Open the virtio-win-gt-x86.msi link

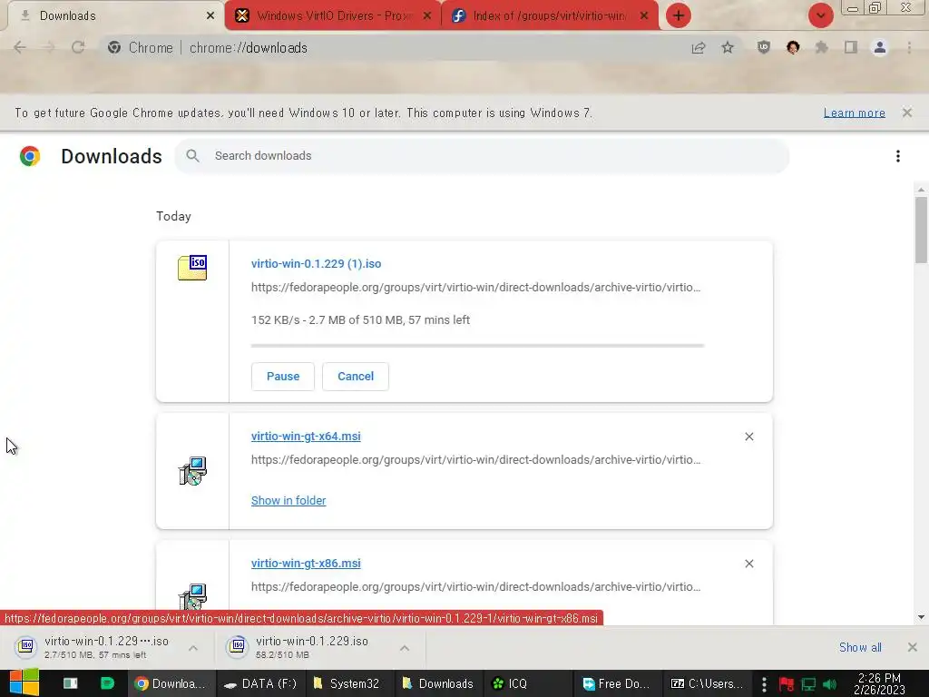pos(306,563)
